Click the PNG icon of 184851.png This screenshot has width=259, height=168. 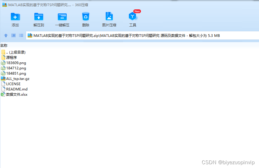tap(3, 73)
